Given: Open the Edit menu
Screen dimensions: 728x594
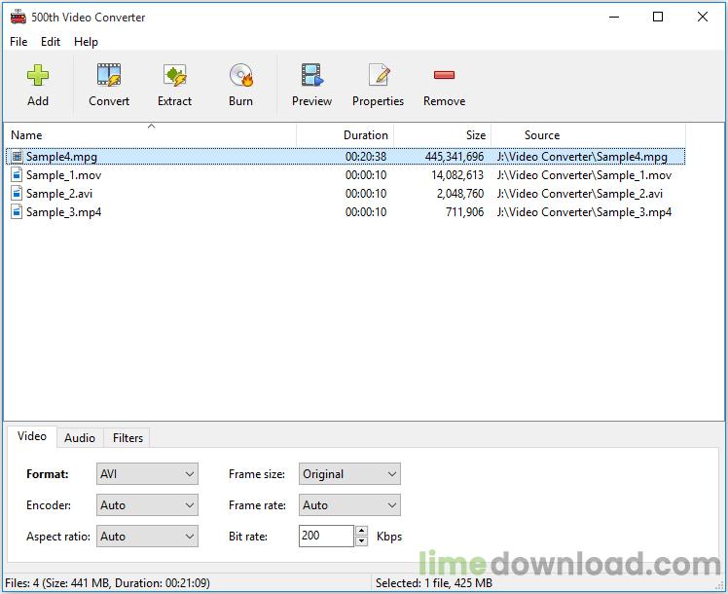Looking at the screenshot, I should (51, 42).
